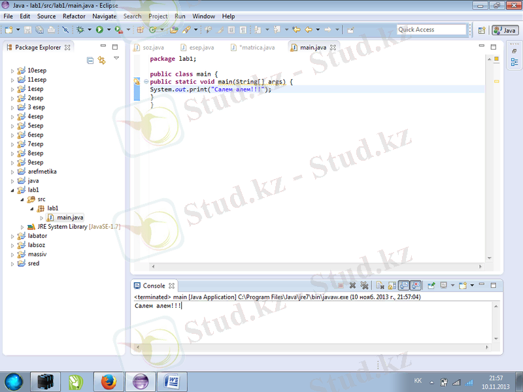Click the New file wizard toolbar icon
The height and width of the screenshot is (392, 523).
[x=8, y=29]
